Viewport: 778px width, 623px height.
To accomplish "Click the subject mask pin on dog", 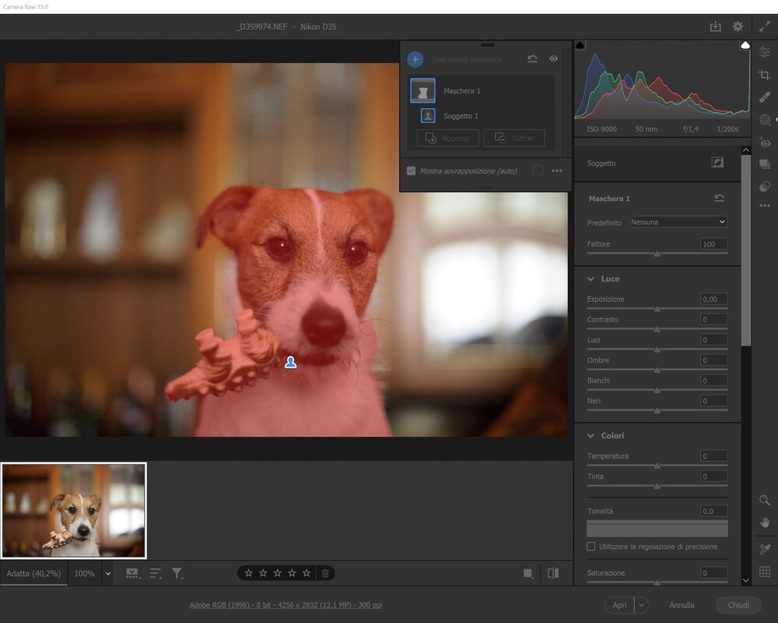I will tap(291, 362).
